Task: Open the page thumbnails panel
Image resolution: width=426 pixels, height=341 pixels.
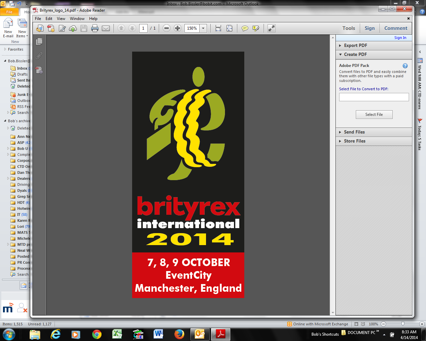Action: click(39, 41)
